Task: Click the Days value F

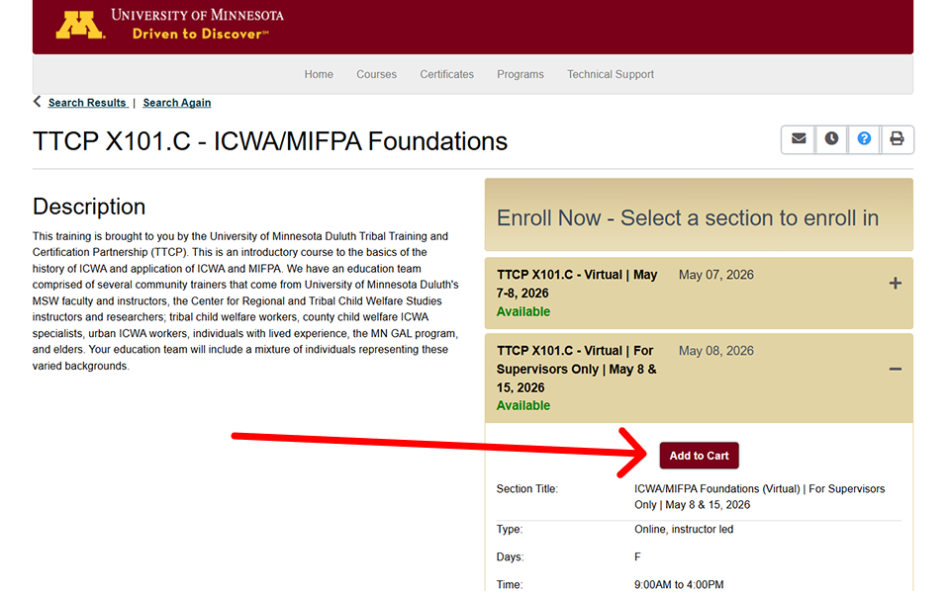Action: point(637,556)
